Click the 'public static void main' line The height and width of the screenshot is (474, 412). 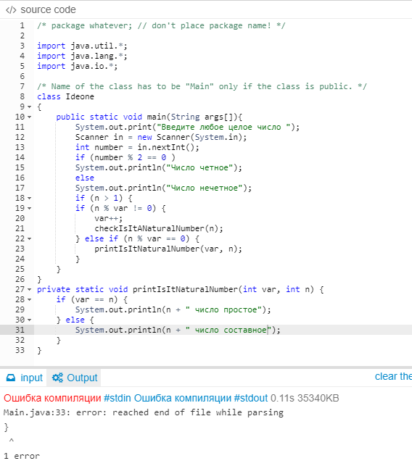(149, 117)
